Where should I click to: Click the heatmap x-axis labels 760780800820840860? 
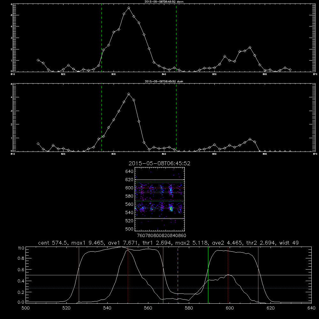click(x=161, y=236)
